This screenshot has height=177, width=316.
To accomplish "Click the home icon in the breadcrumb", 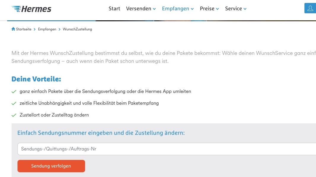I will [13, 29].
